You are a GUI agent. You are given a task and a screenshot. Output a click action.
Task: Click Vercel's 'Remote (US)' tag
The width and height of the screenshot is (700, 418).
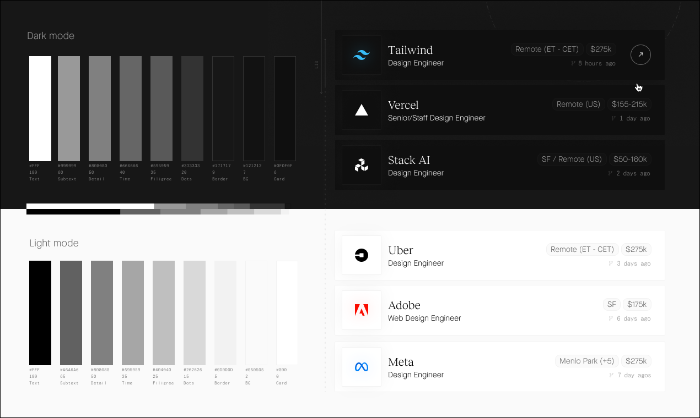578,104
